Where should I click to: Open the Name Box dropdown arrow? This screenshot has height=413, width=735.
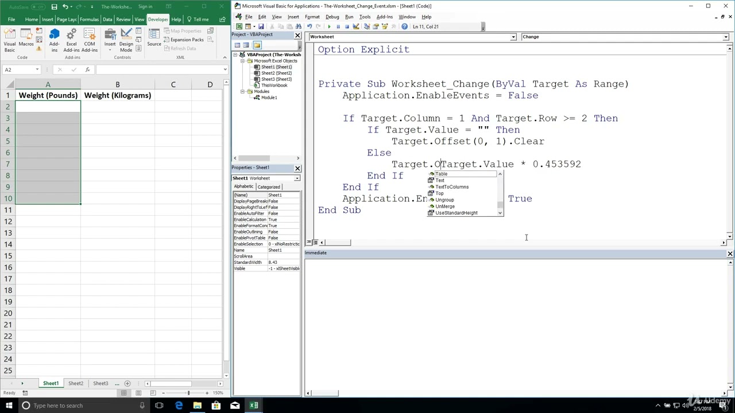(x=37, y=69)
